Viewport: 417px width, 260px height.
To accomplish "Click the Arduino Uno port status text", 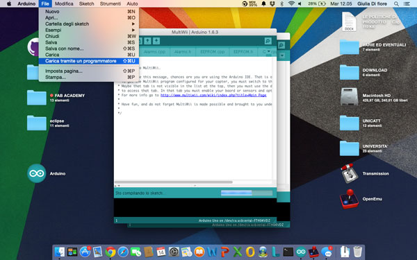I will [234, 220].
